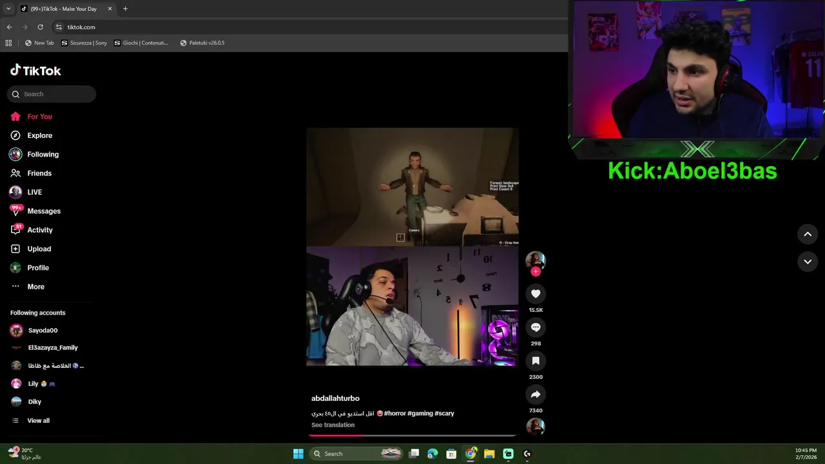The height and width of the screenshot is (464, 825).
Task: Go to next video with down arrow
Action: coord(808,262)
